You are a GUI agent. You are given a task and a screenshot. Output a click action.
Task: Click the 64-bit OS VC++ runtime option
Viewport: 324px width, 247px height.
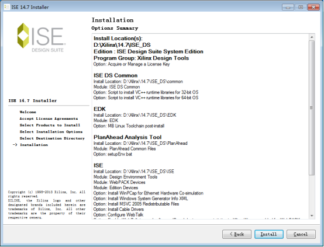[146, 98]
